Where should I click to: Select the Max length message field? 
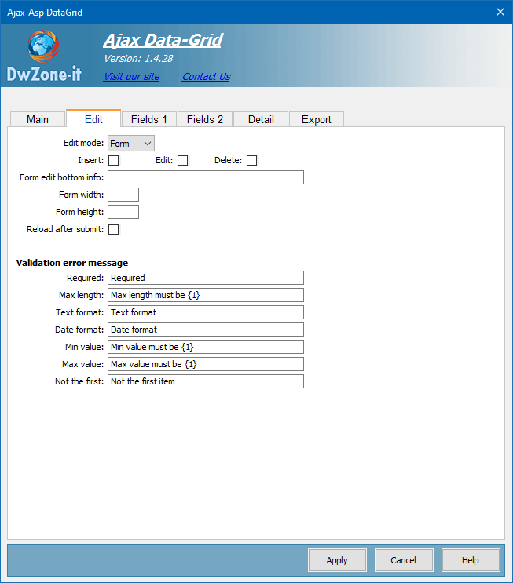click(205, 295)
